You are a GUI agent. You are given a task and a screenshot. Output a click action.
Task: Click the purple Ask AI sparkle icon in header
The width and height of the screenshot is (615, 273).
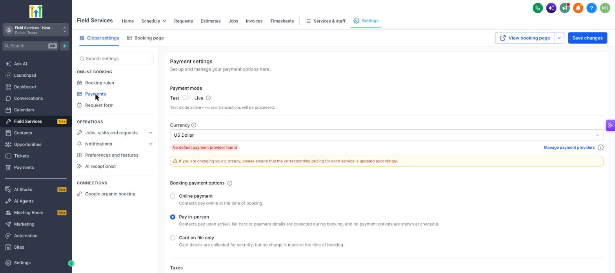tap(551, 8)
